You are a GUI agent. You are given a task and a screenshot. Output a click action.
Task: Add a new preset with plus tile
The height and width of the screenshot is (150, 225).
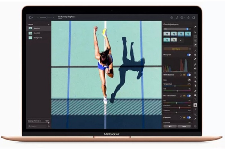point(181,40)
